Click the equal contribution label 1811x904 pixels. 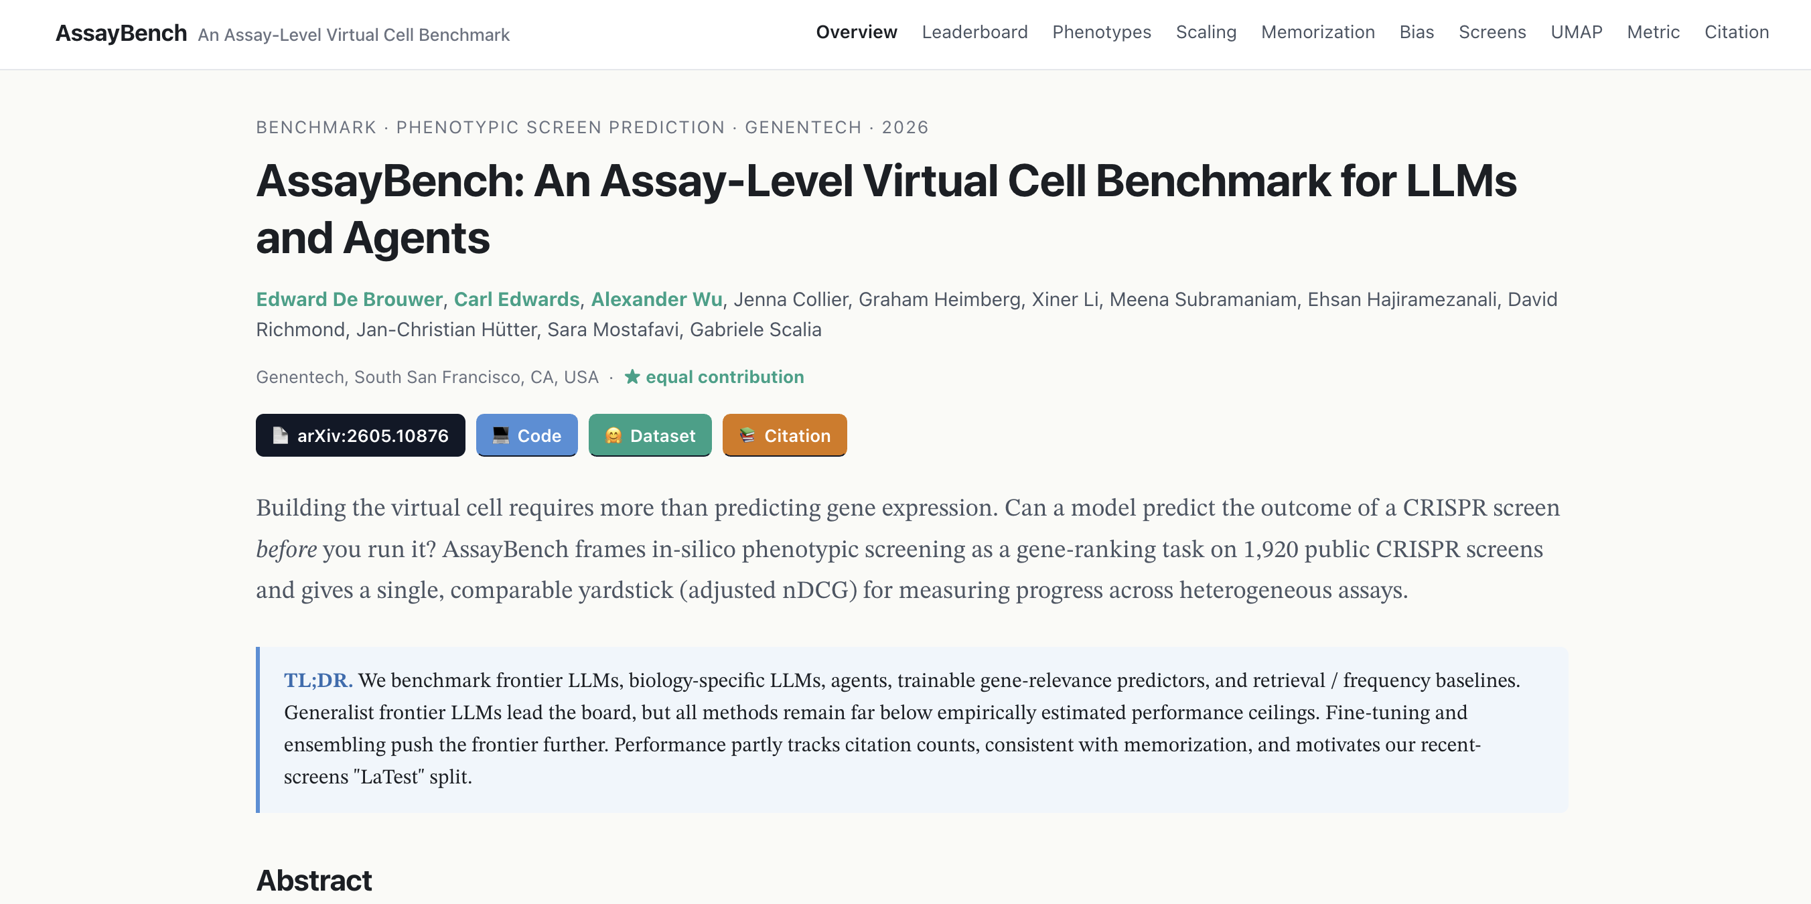click(724, 377)
